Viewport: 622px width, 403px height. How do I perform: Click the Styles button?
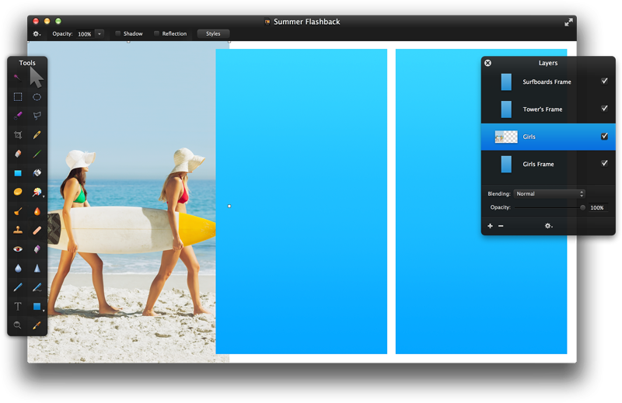[x=213, y=34]
